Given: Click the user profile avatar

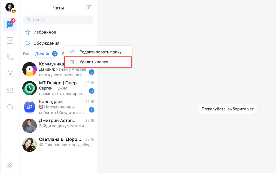Looking at the screenshot, I should point(10,7).
